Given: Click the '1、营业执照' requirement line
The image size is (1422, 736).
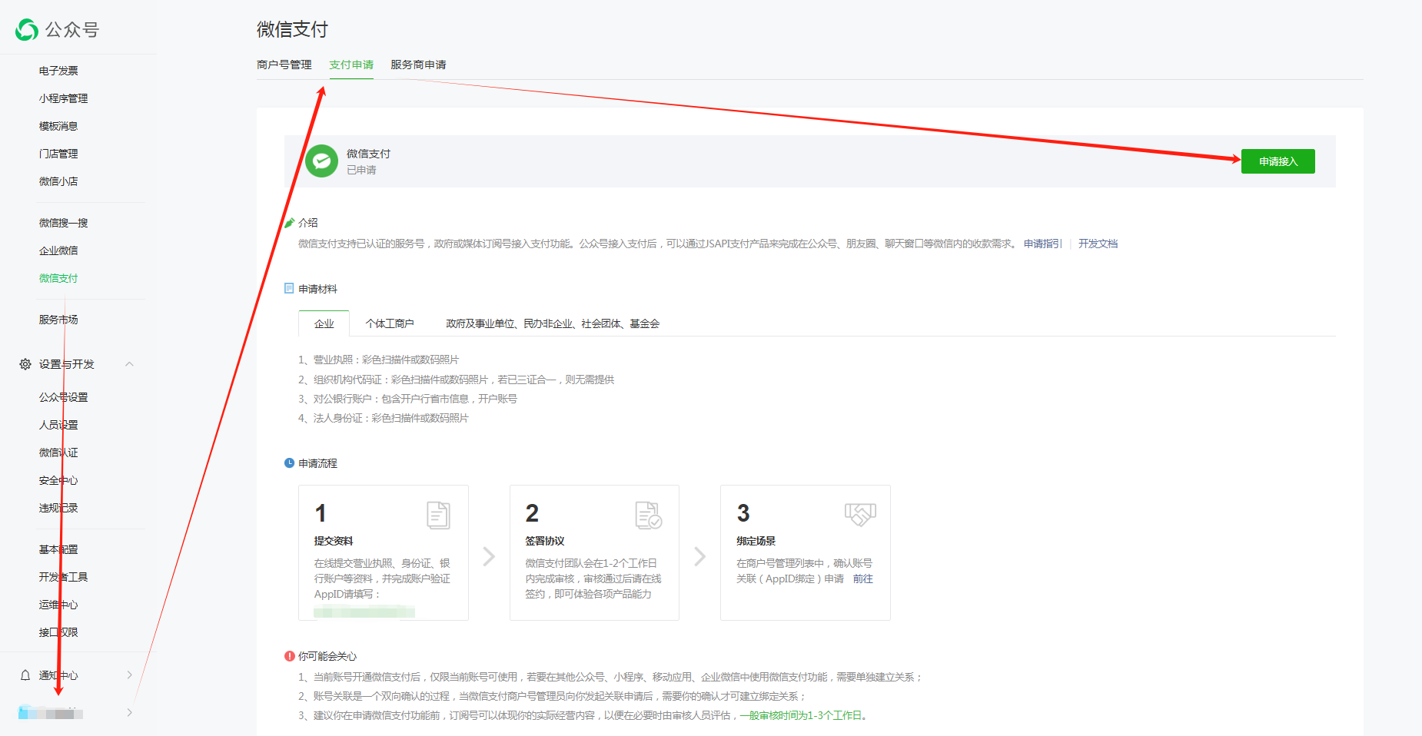Looking at the screenshot, I should [379, 360].
